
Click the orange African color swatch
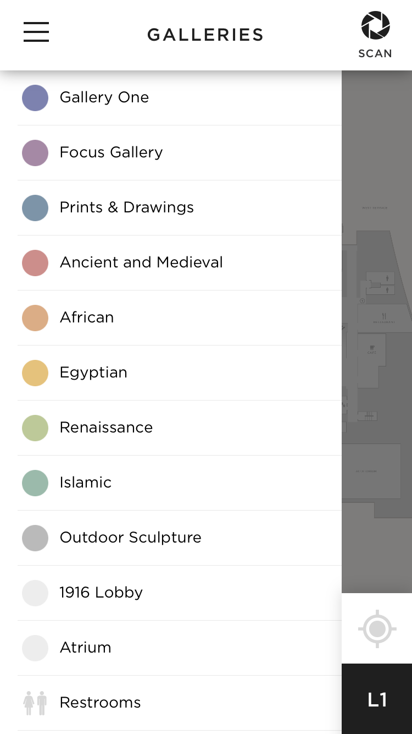click(x=35, y=318)
